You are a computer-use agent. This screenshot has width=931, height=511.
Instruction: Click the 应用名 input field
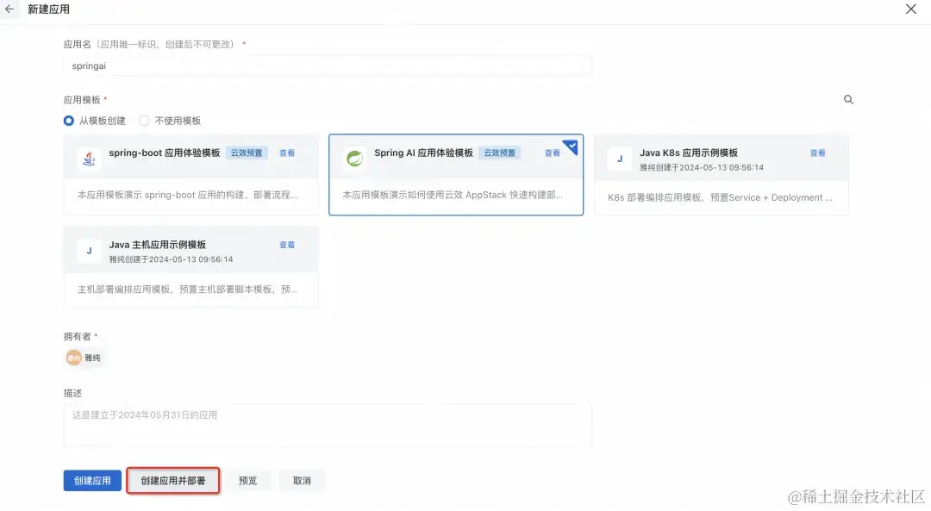point(328,65)
